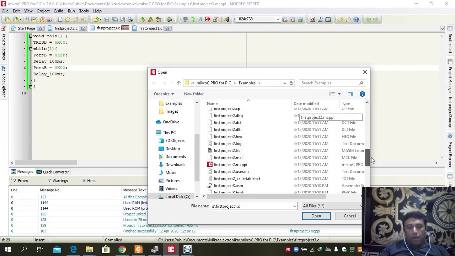Click the Print toolbar icon
Image resolution: width=455 pixels, height=256 pixels.
click(130, 19)
